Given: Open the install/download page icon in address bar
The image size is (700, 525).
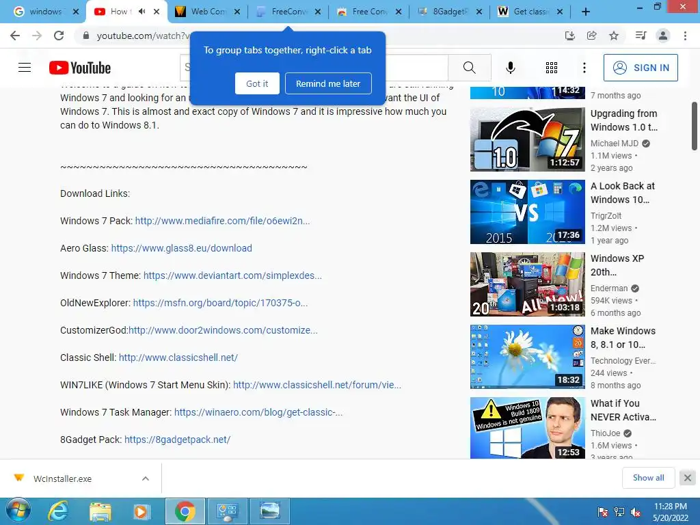Looking at the screenshot, I should click(569, 36).
